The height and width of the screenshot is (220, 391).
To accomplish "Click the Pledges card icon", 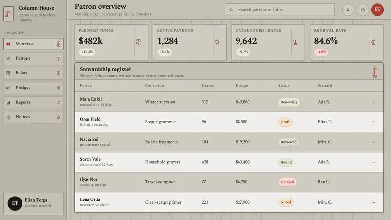I will (x=8, y=88).
